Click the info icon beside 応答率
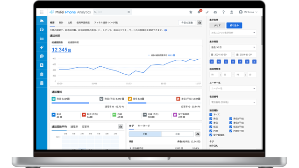 (189, 107)
